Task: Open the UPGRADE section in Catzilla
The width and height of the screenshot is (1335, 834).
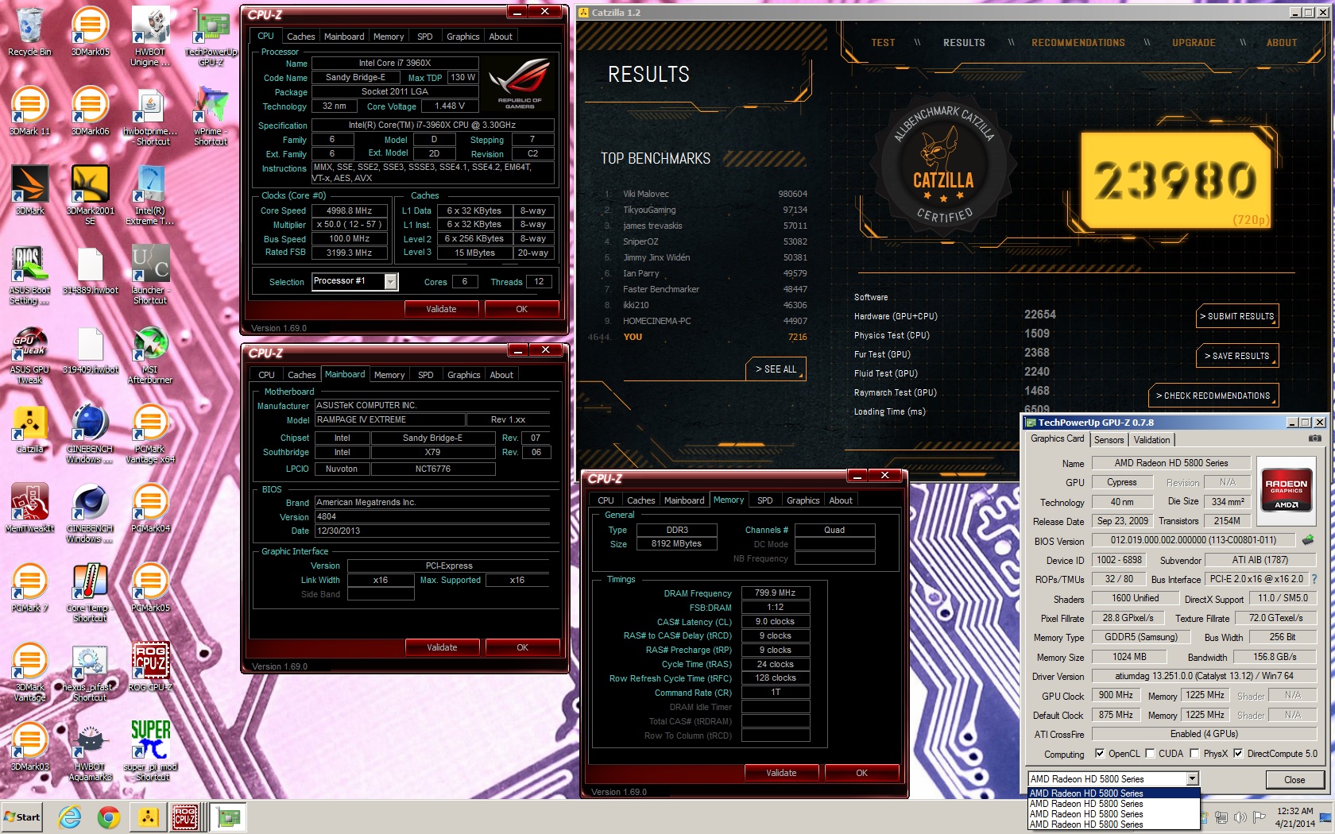Action: pyautogui.click(x=1194, y=43)
